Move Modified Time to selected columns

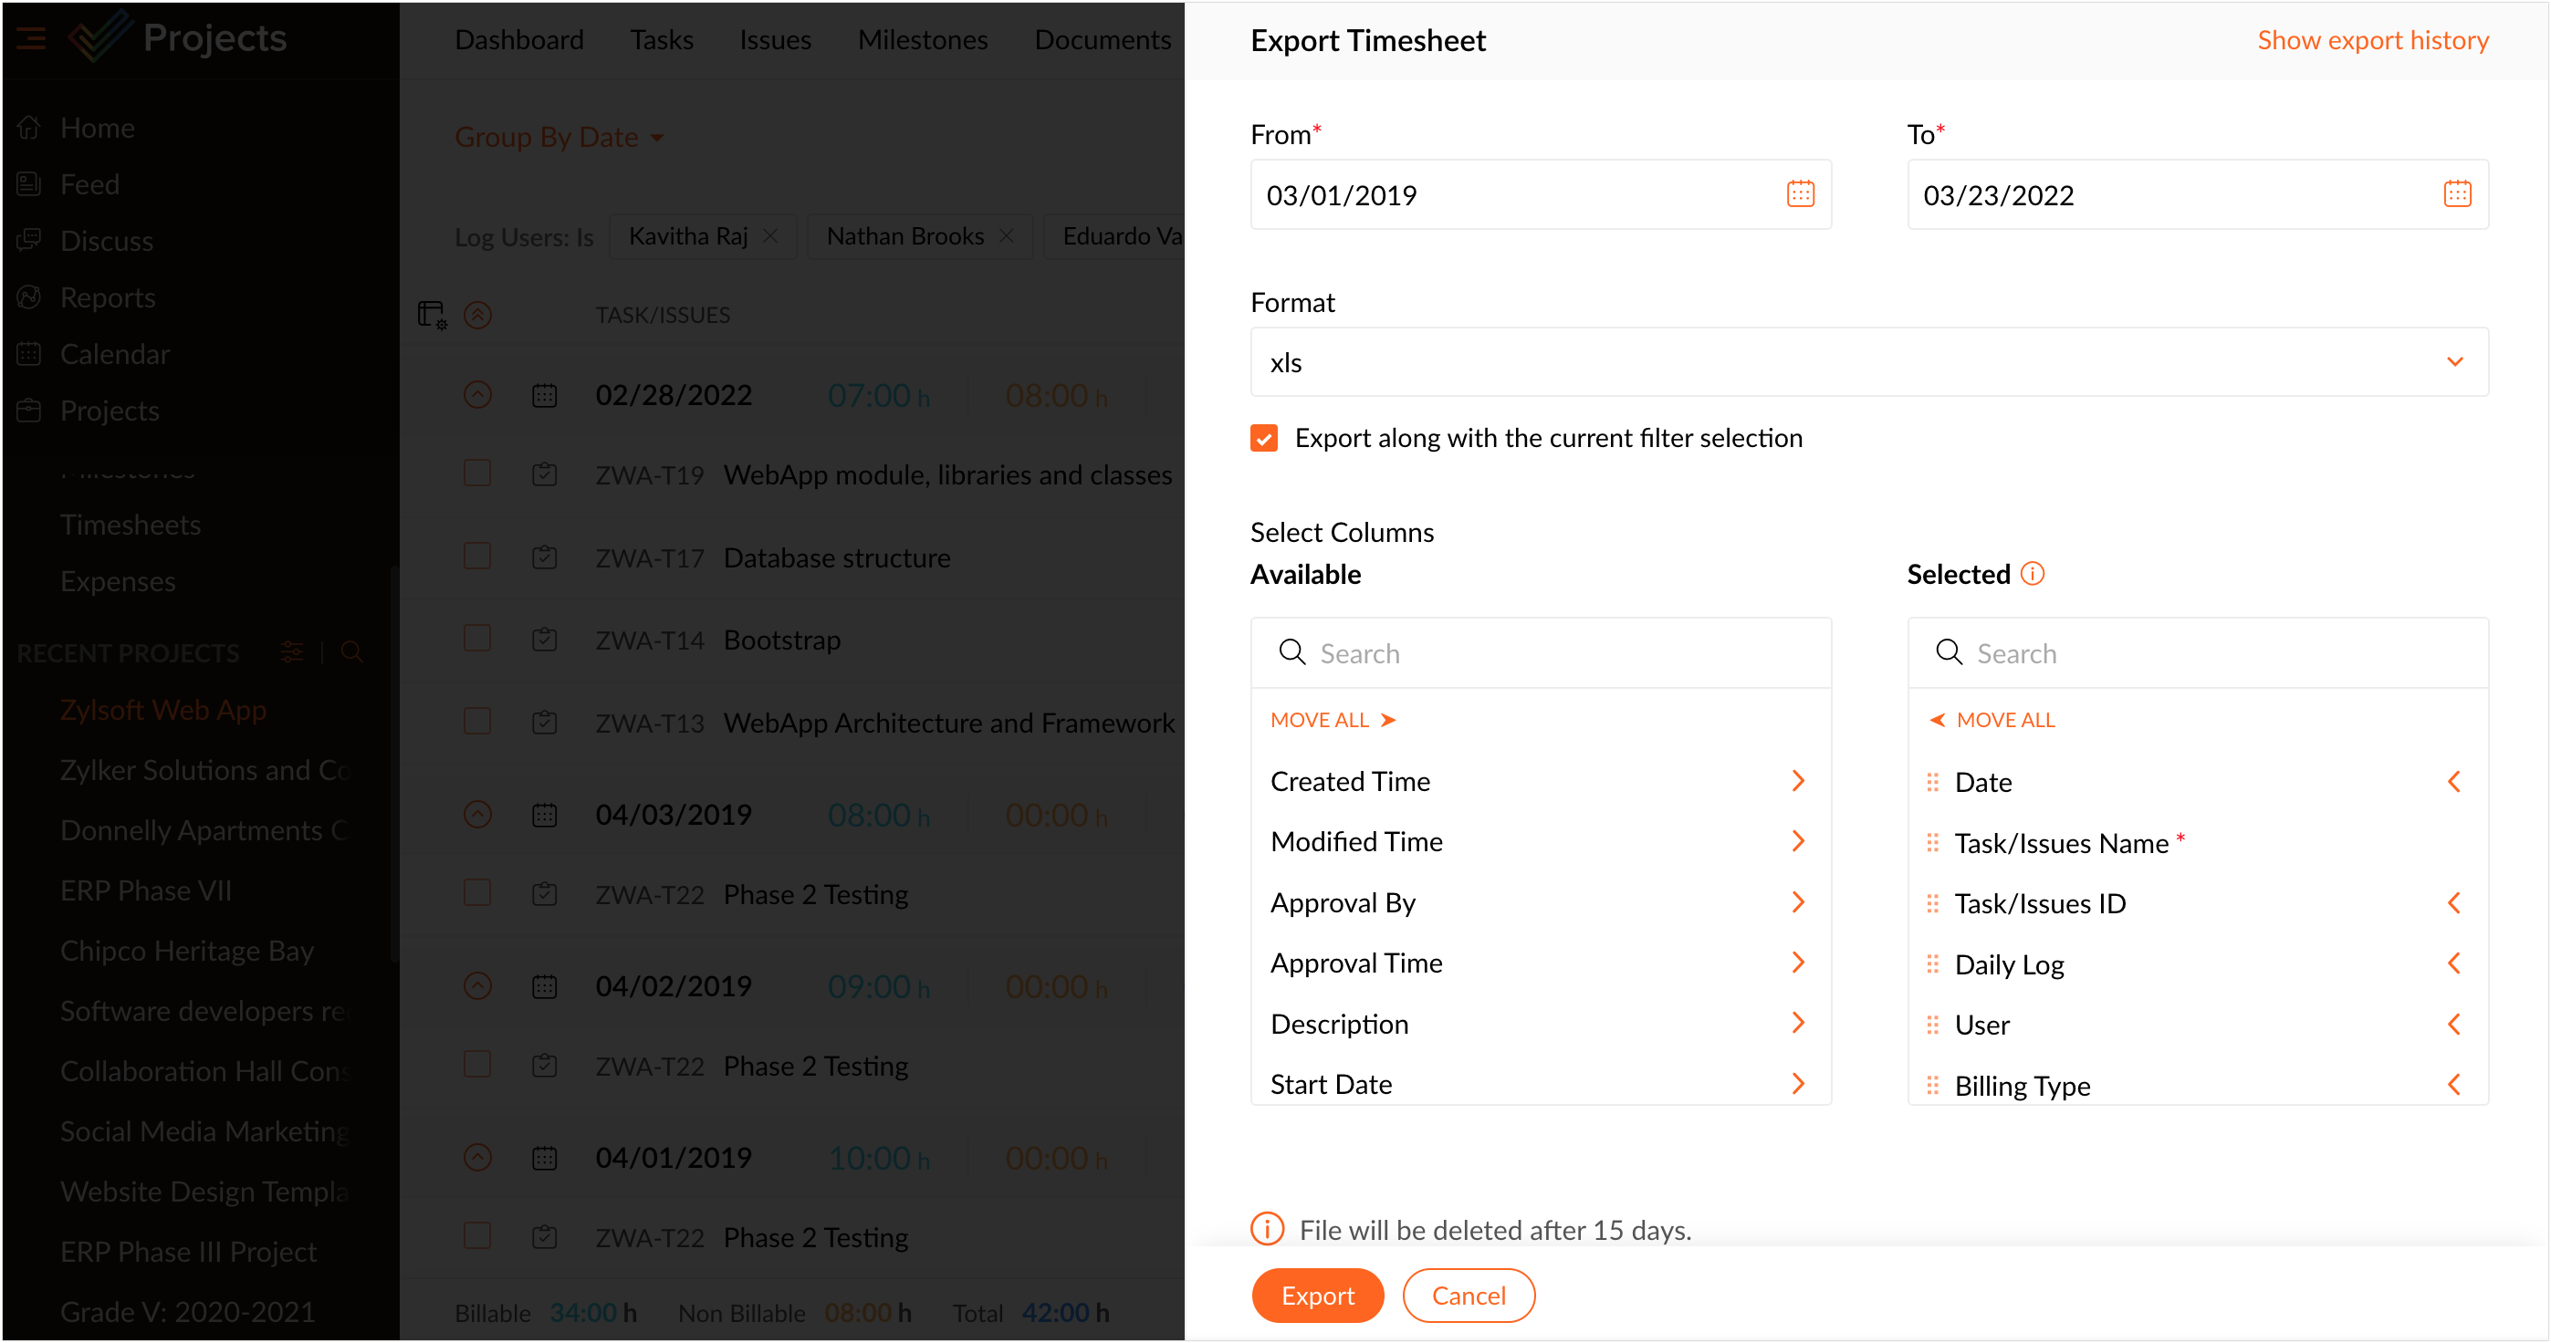pos(1798,841)
